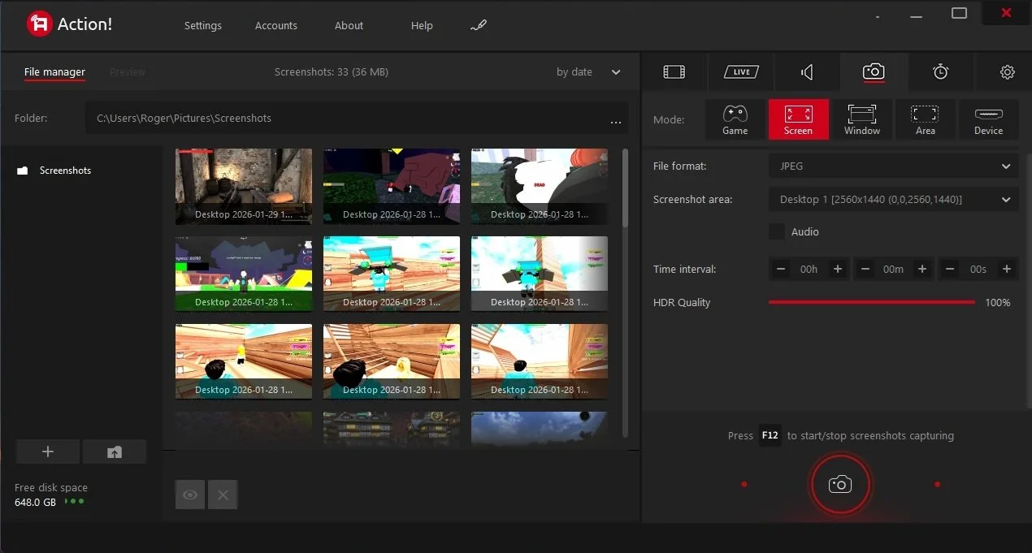Open the Screenshot area dropdown
Viewport: 1032px width, 553px height.
pos(892,199)
